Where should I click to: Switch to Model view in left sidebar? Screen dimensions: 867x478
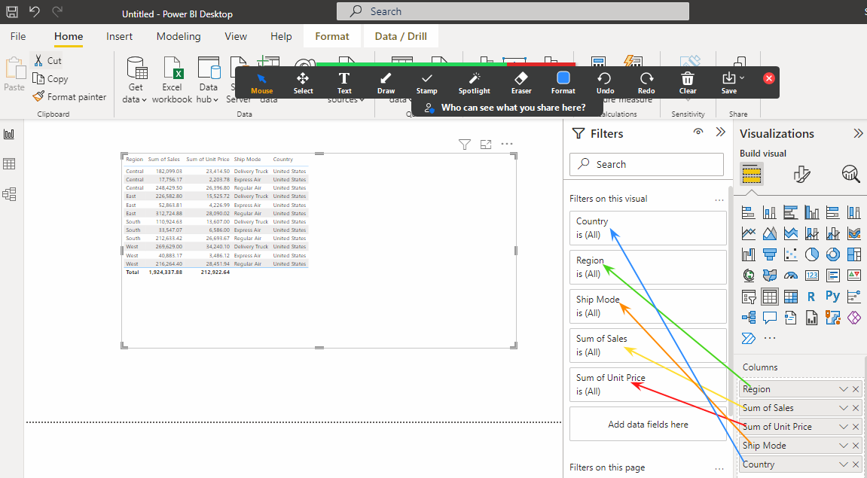click(9, 194)
